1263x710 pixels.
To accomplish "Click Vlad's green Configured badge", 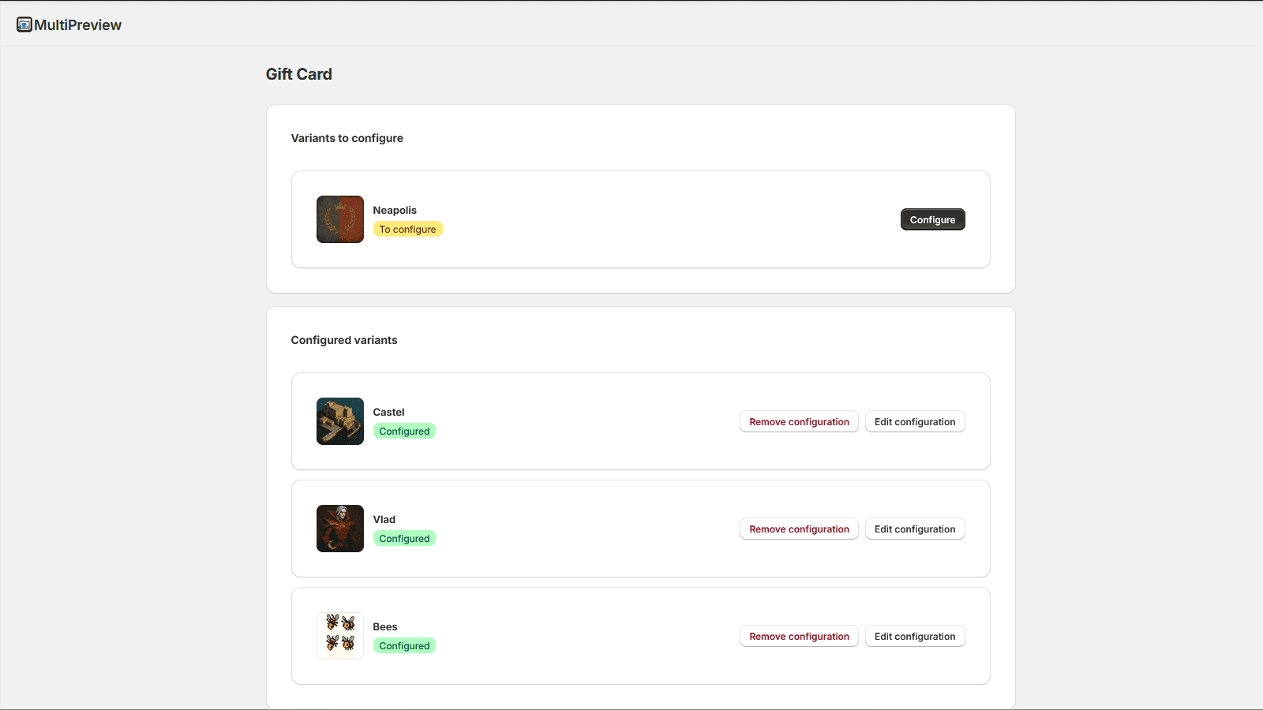I will (404, 539).
